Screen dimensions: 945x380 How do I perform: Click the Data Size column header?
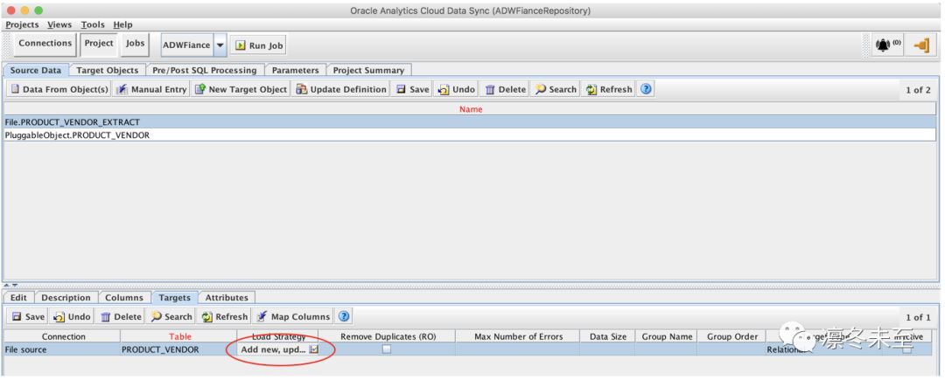pos(607,336)
